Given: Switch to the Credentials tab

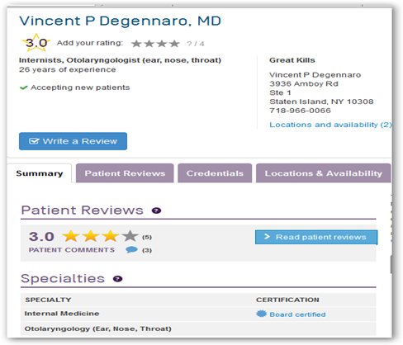Looking at the screenshot, I should [x=215, y=173].
